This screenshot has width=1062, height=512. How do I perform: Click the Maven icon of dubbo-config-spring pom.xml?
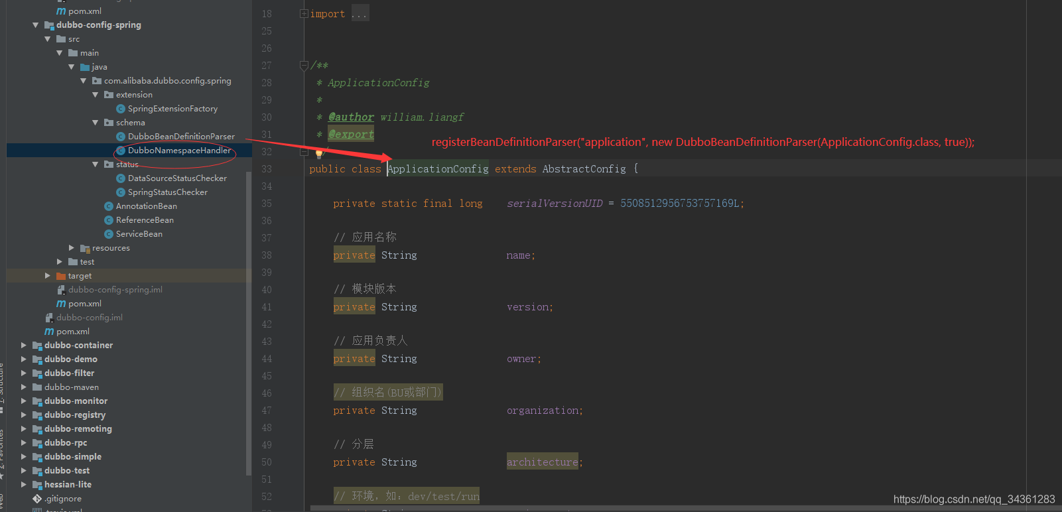pos(61,304)
